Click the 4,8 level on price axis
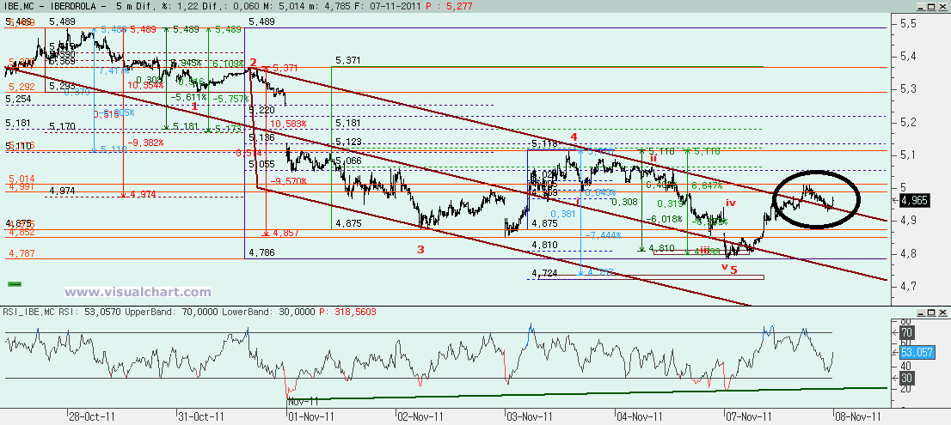The height and width of the screenshot is (425, 951). [x=908, y=253]
